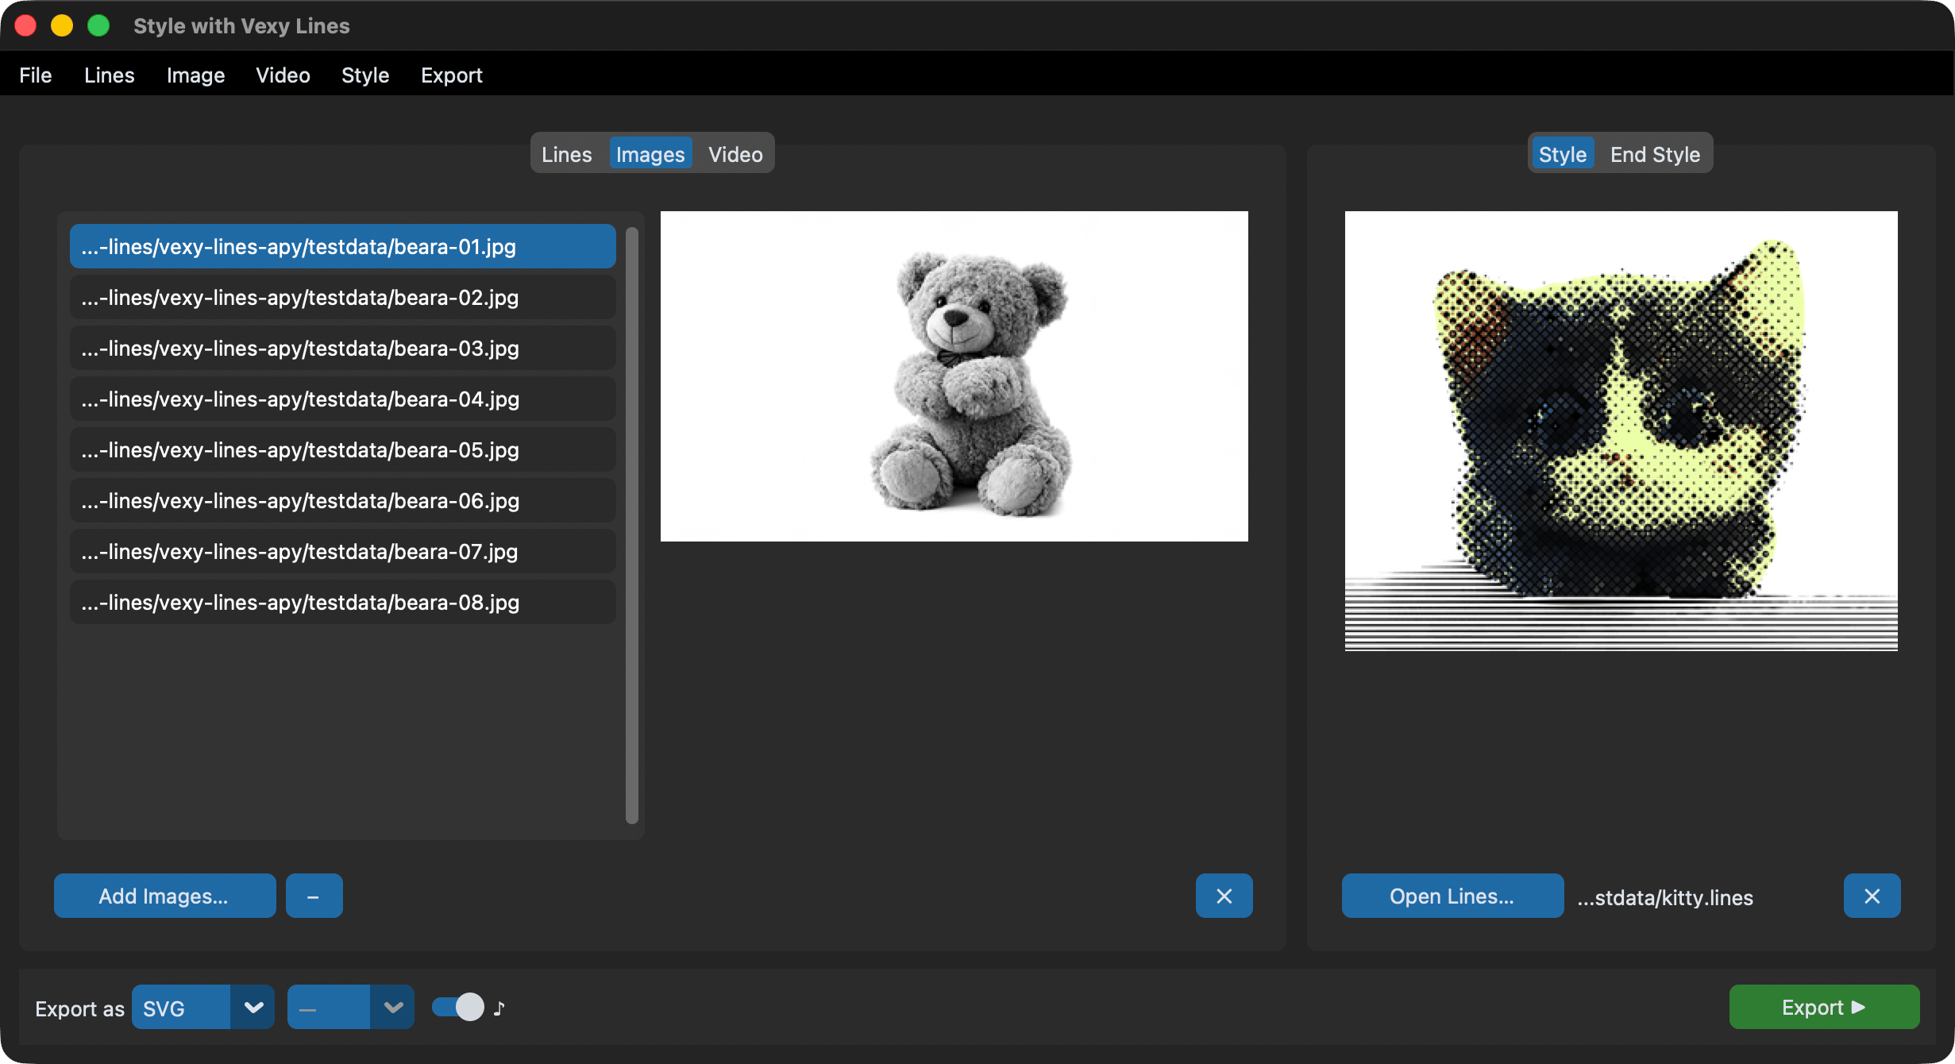Image resolution: width=1955 pixels, height=1064 pixels.
Task: Open the dash-labeled dropdown next to SVG
Action: [350, 1007]
